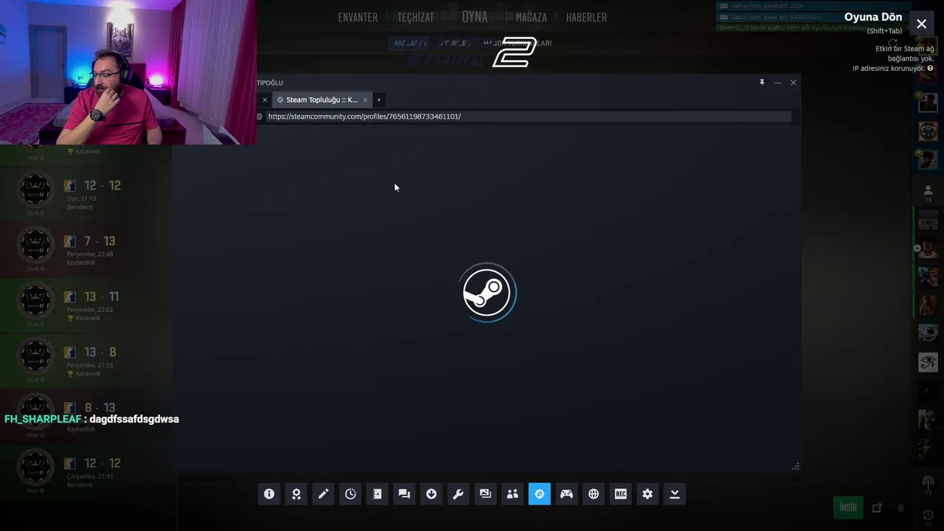Toggle the highlighted web browser compass icon

(x=539, y=494)
